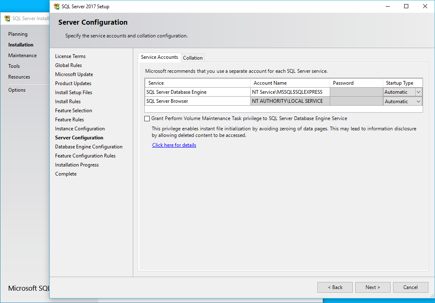Click Server Configuration step in setup list
Viewport: 435px width, 303px height.
click(x=79, y=138)
